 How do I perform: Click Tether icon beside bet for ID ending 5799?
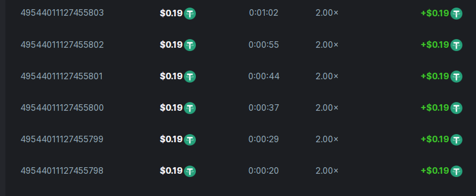point(190,140)
